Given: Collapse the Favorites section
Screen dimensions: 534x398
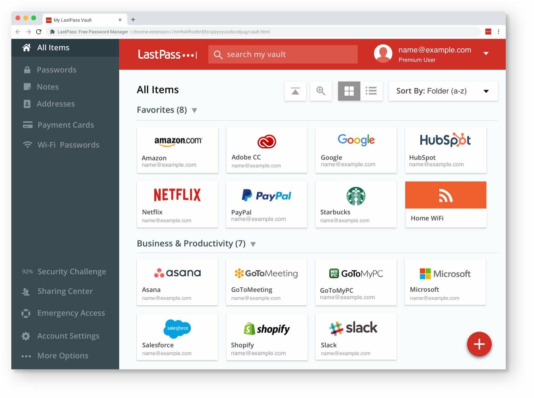Looking at the screenshot, I should [x=194, y=110].
